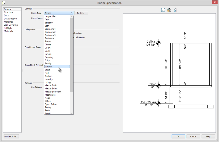Open Help for this dialog
The width and height of the screenshot is (219, 142).
pyautogui.click(x=208, y=136)
